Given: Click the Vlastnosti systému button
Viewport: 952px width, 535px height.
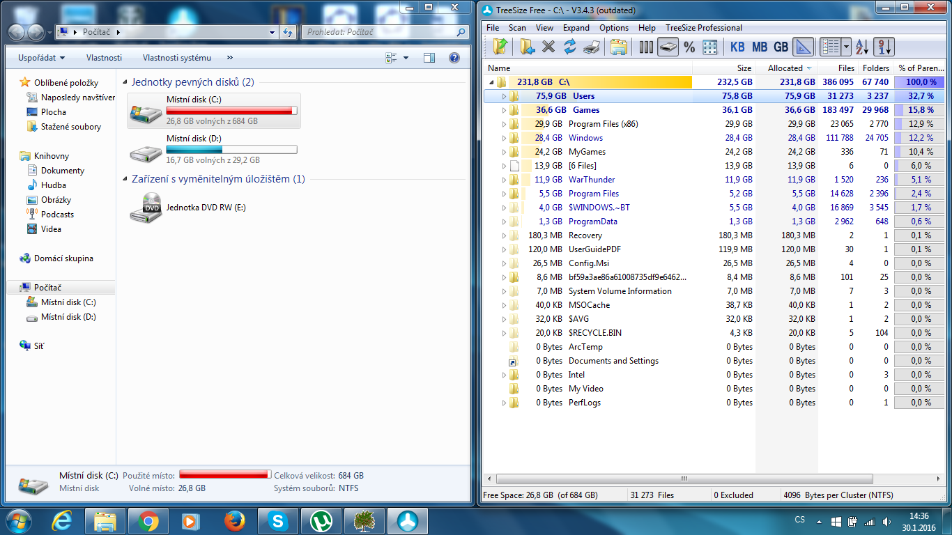Looking at the screenshot, I should (177, 58).
